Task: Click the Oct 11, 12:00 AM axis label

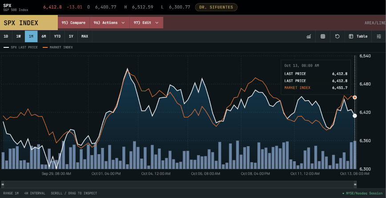Action: (x=305, y=174)
